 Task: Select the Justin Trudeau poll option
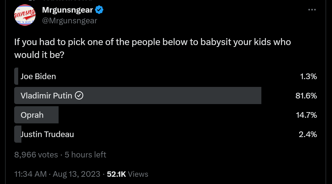click(x=47, y=134)
